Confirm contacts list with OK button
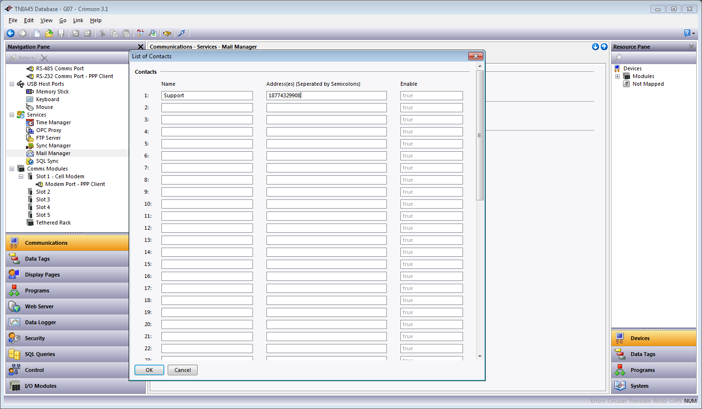 point(149,370)
